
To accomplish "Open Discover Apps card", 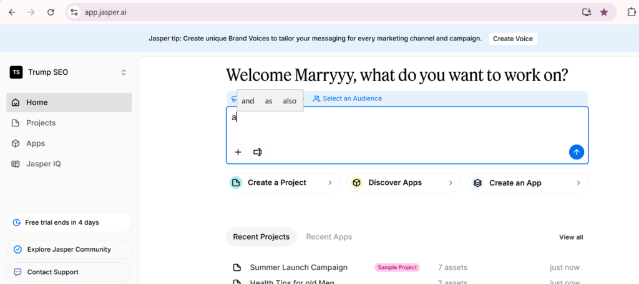I will pos(403,182).
